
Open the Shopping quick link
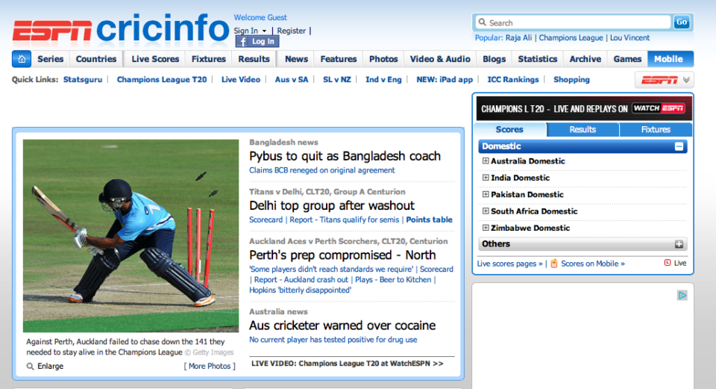(571, 80)
